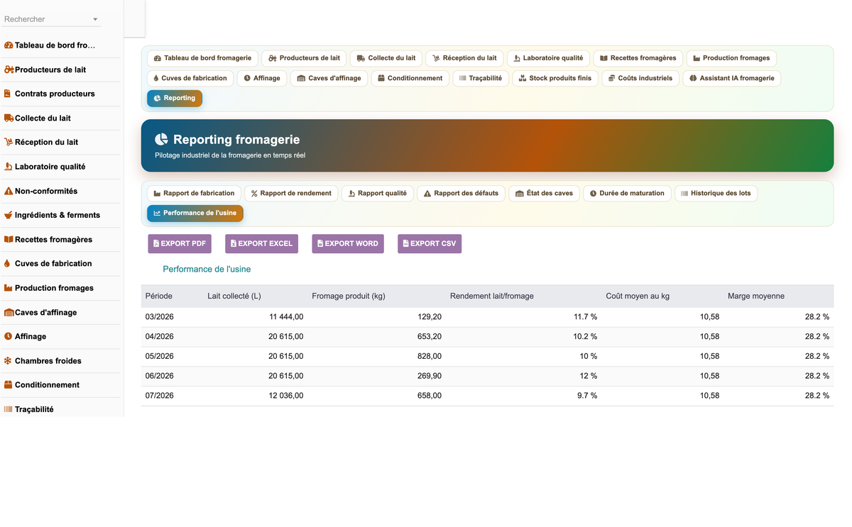
Task: Click warehouse icon beside sidebar Caves d'affinage
Action: coord(9,312)
